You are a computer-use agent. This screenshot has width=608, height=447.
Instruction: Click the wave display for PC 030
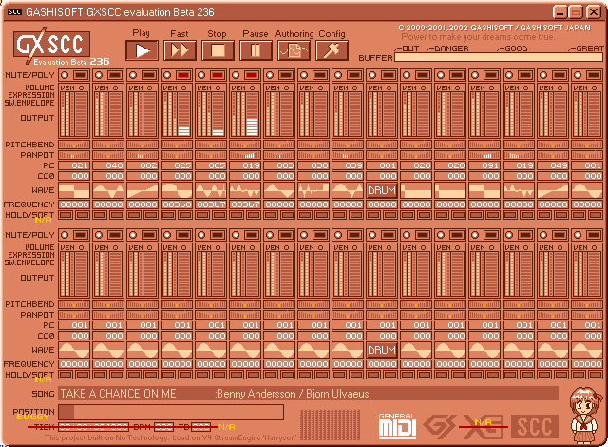tap(313, 190)
